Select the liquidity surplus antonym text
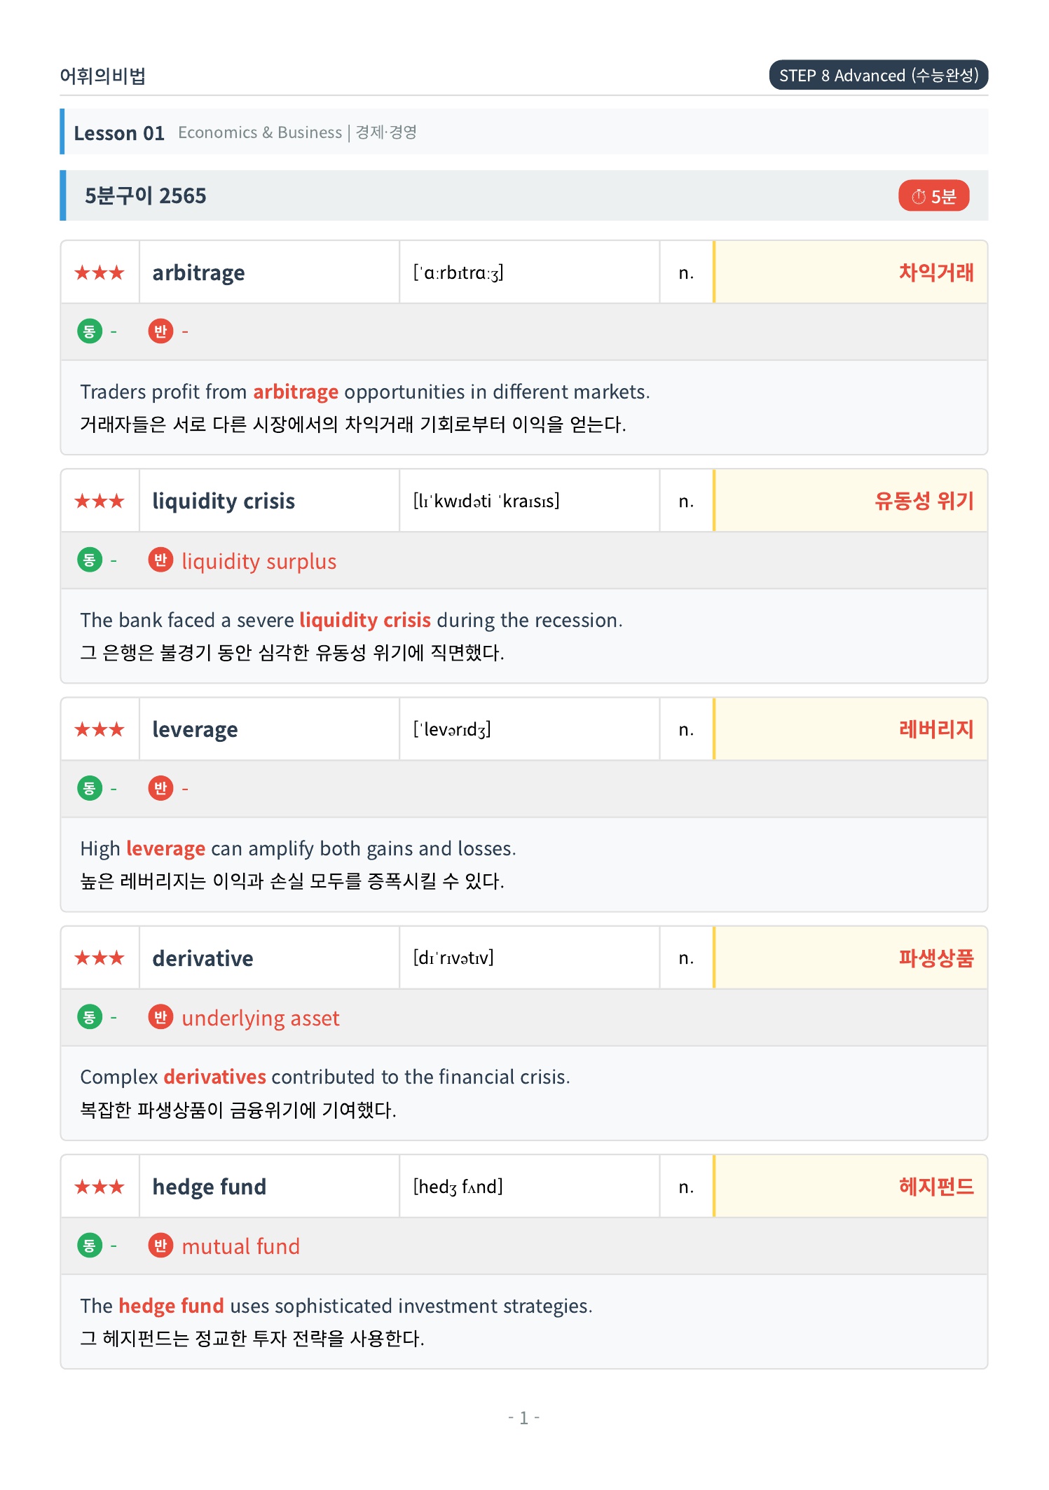 (259, 561)
